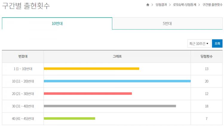224x128 pixels.
Task: Click the 번호대 column header
Action: (23, 56)
